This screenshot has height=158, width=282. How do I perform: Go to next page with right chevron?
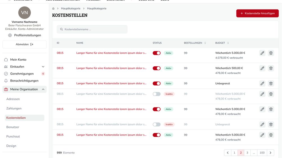pyautogui.click(x=270, y=153)
